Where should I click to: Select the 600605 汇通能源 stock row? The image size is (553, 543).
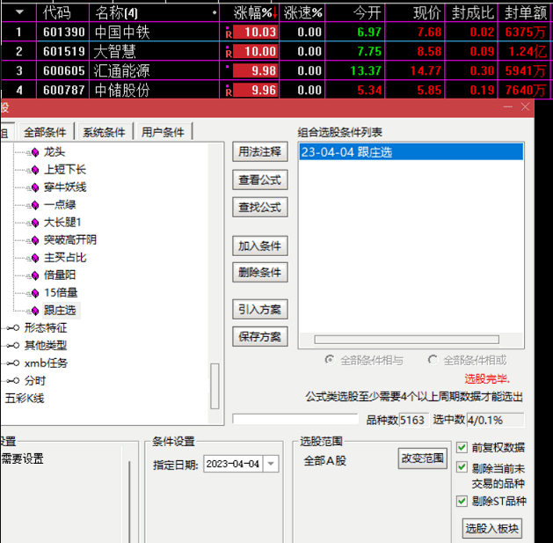tap(276, 70)
